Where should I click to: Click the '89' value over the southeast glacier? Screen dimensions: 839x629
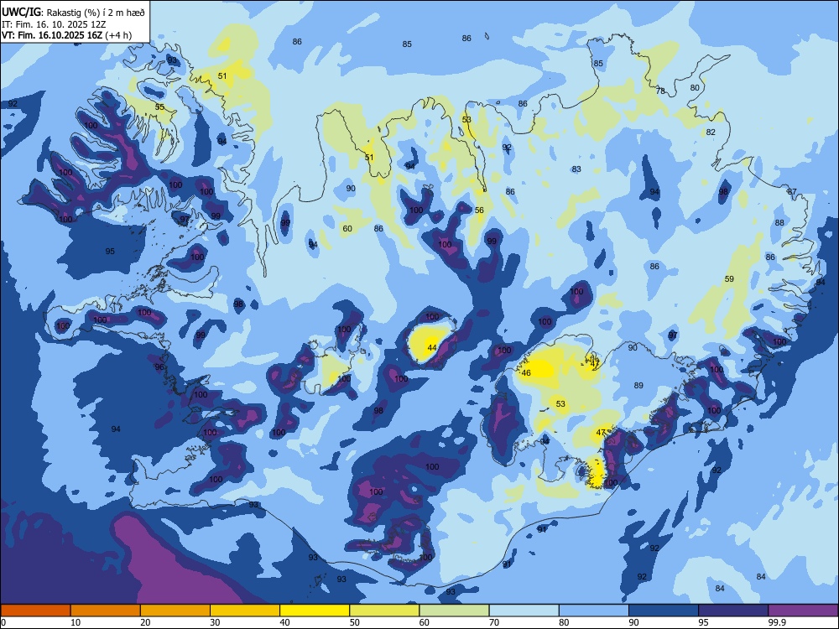pos(638,385)
